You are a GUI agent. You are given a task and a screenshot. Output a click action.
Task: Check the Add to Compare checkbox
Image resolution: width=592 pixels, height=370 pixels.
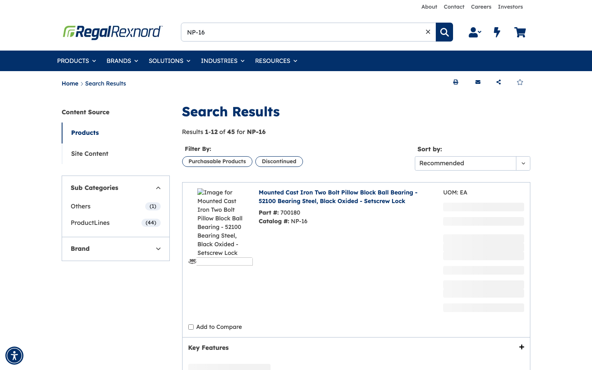coord(191,327)
